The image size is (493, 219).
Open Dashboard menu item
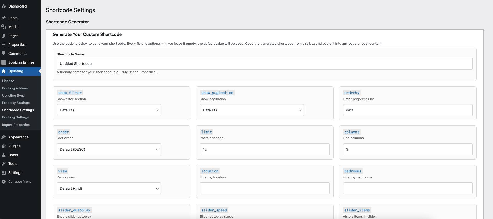pyautogui.click(x=20, y=6)
